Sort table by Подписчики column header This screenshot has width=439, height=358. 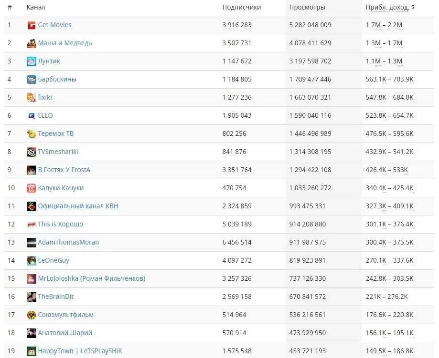coord(242,8)
